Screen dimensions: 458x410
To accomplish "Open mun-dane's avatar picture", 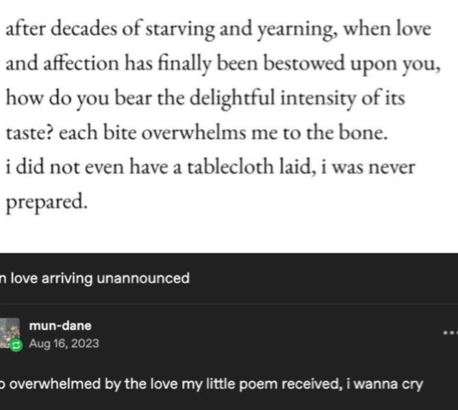I will pyautogui.click(x=10, y=333).
